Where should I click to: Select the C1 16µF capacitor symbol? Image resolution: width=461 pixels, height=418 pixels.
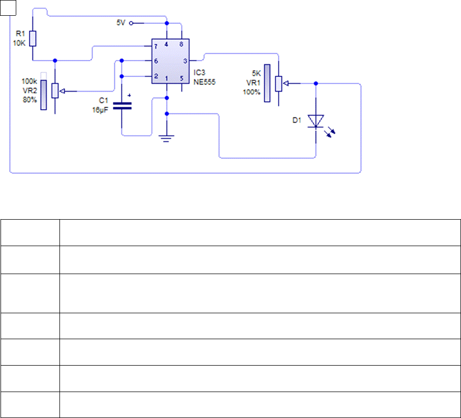point(122,105)
